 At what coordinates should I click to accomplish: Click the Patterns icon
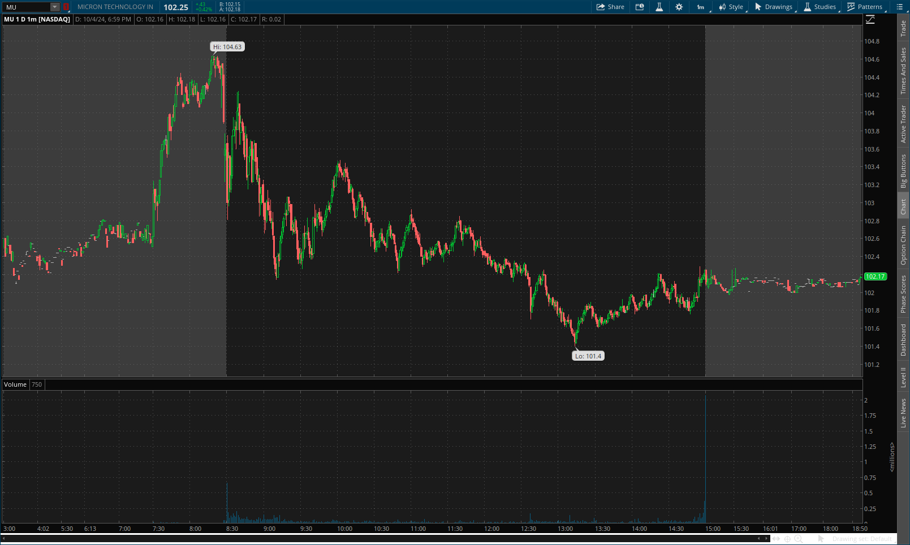click(x=850, y=7)
